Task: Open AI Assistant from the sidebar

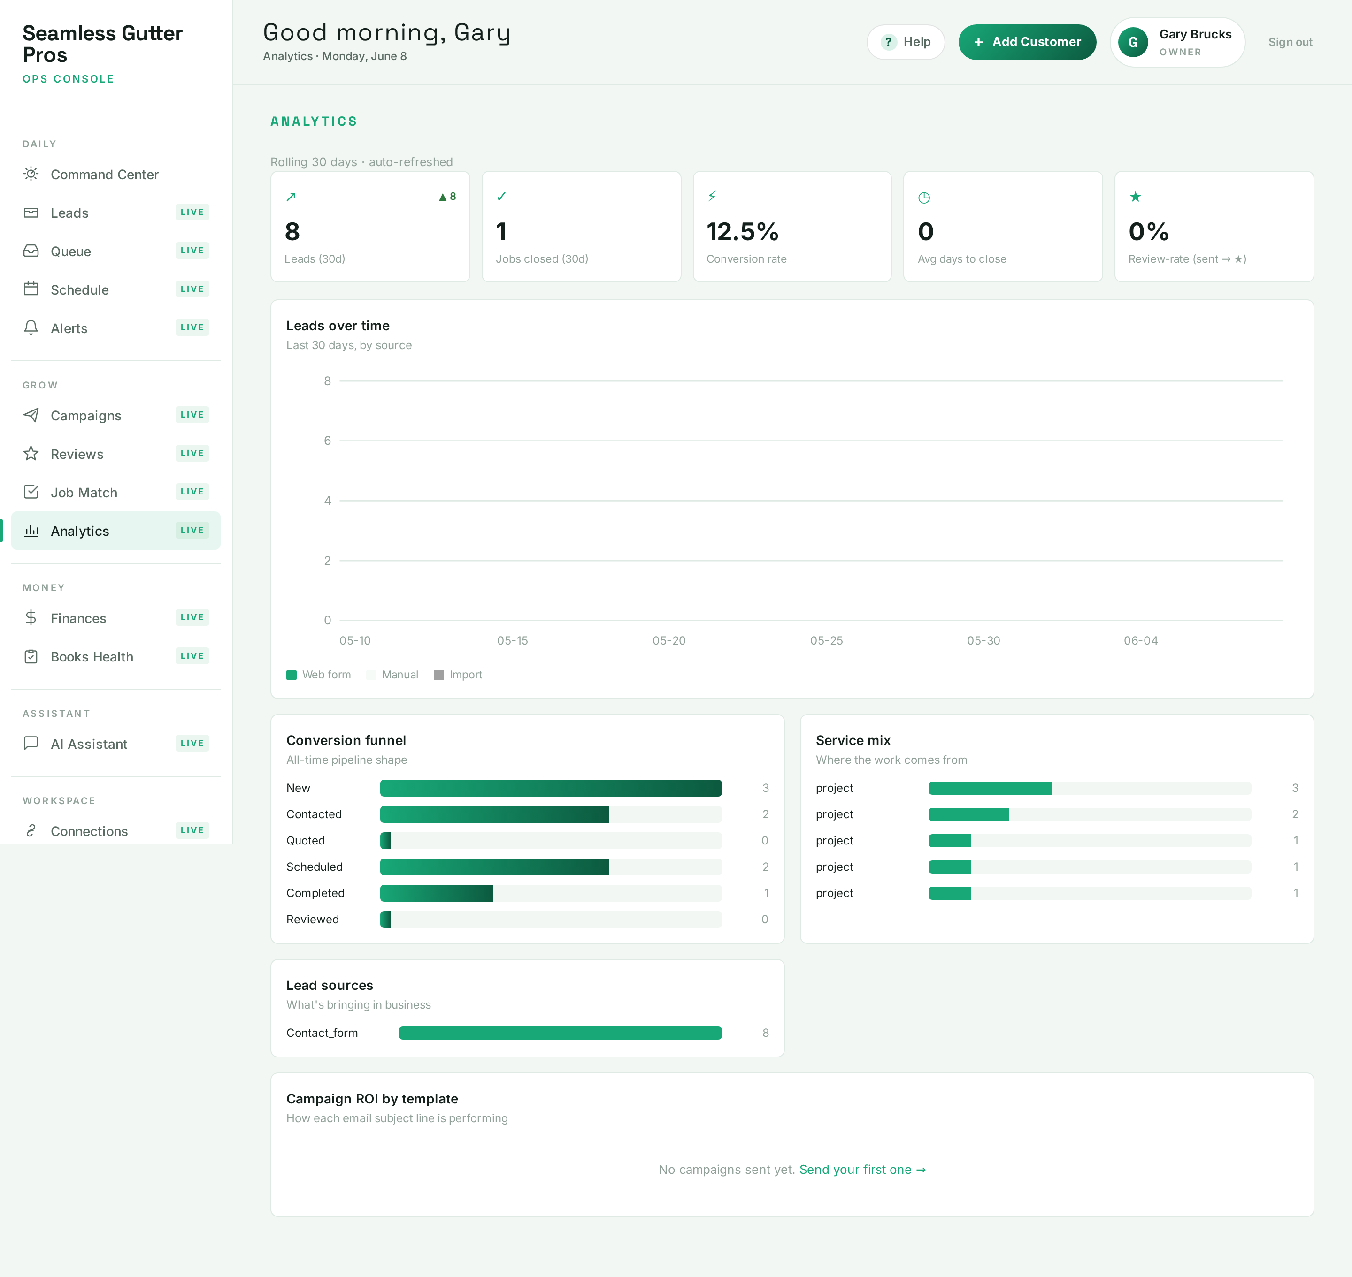Action: pyautogui.click(x=116, y=744)
